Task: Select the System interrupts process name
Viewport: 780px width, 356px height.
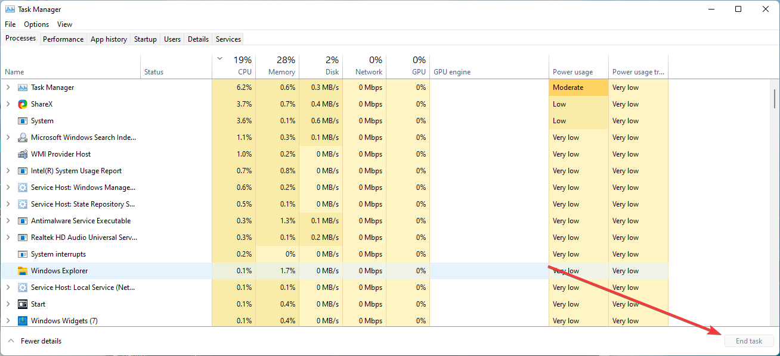Action: pos(58,254)
